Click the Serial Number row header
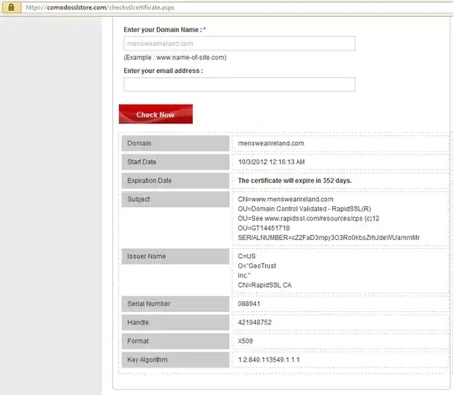 click(x=175, y=304)
